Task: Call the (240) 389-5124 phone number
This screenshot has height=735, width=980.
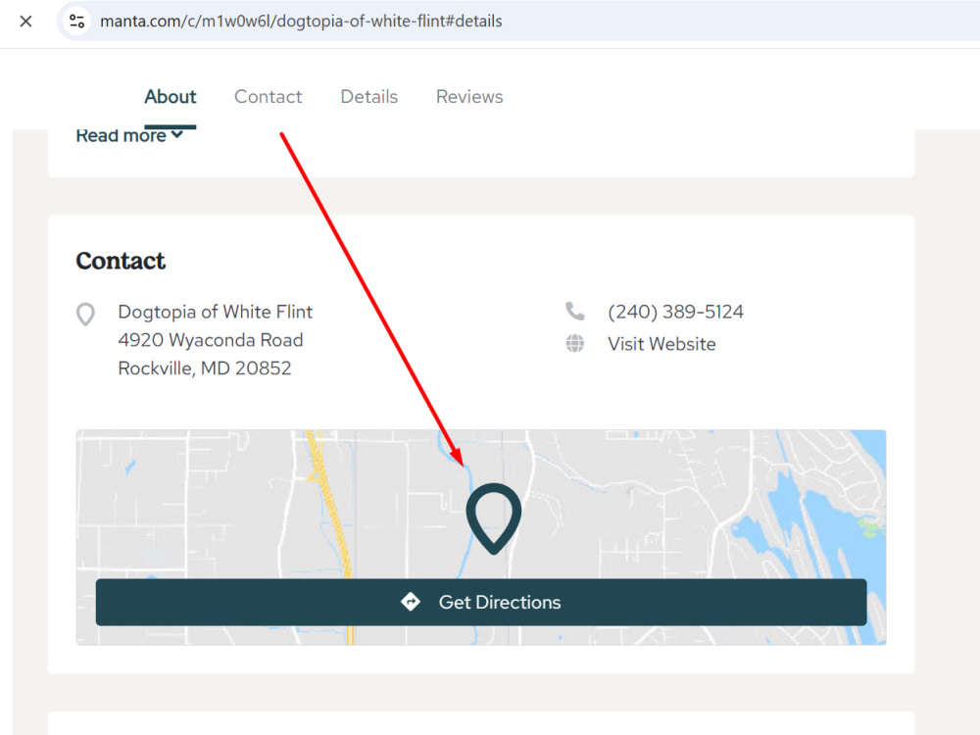Action: [675, 312]
